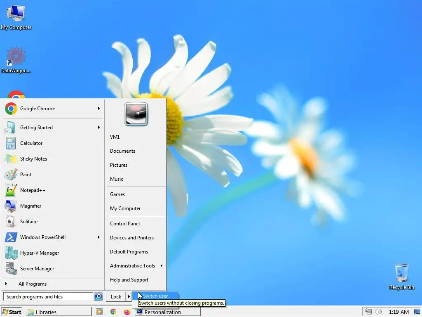Image resolution: width=422 pixels, height=317 pixels.
Task: Click the user account picture
Action: tap(136, 114)
